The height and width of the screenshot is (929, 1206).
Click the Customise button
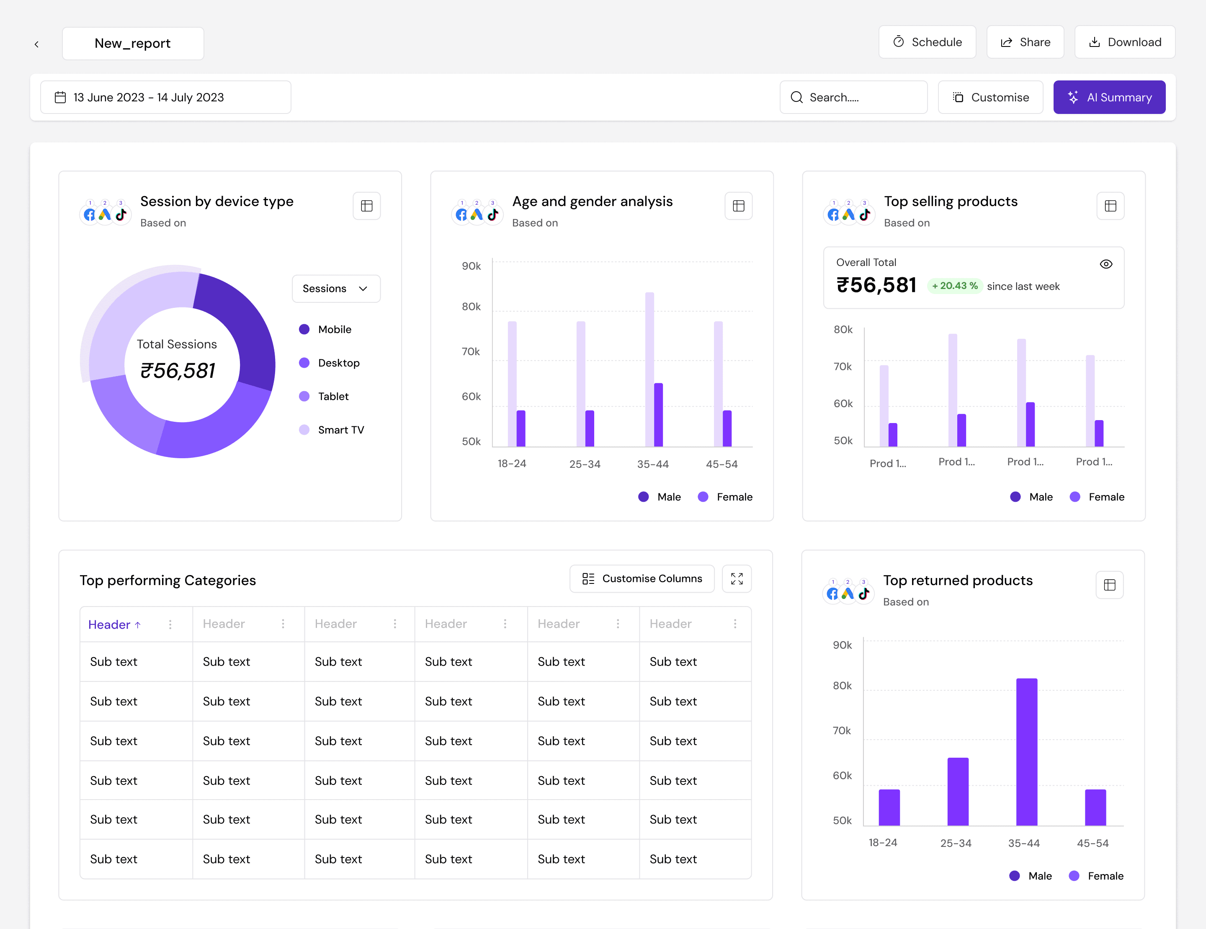pyautogui.click(x=990, y=97)
